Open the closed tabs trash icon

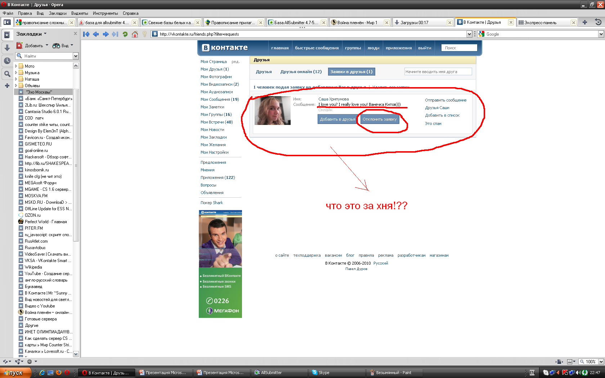[598, 22]
